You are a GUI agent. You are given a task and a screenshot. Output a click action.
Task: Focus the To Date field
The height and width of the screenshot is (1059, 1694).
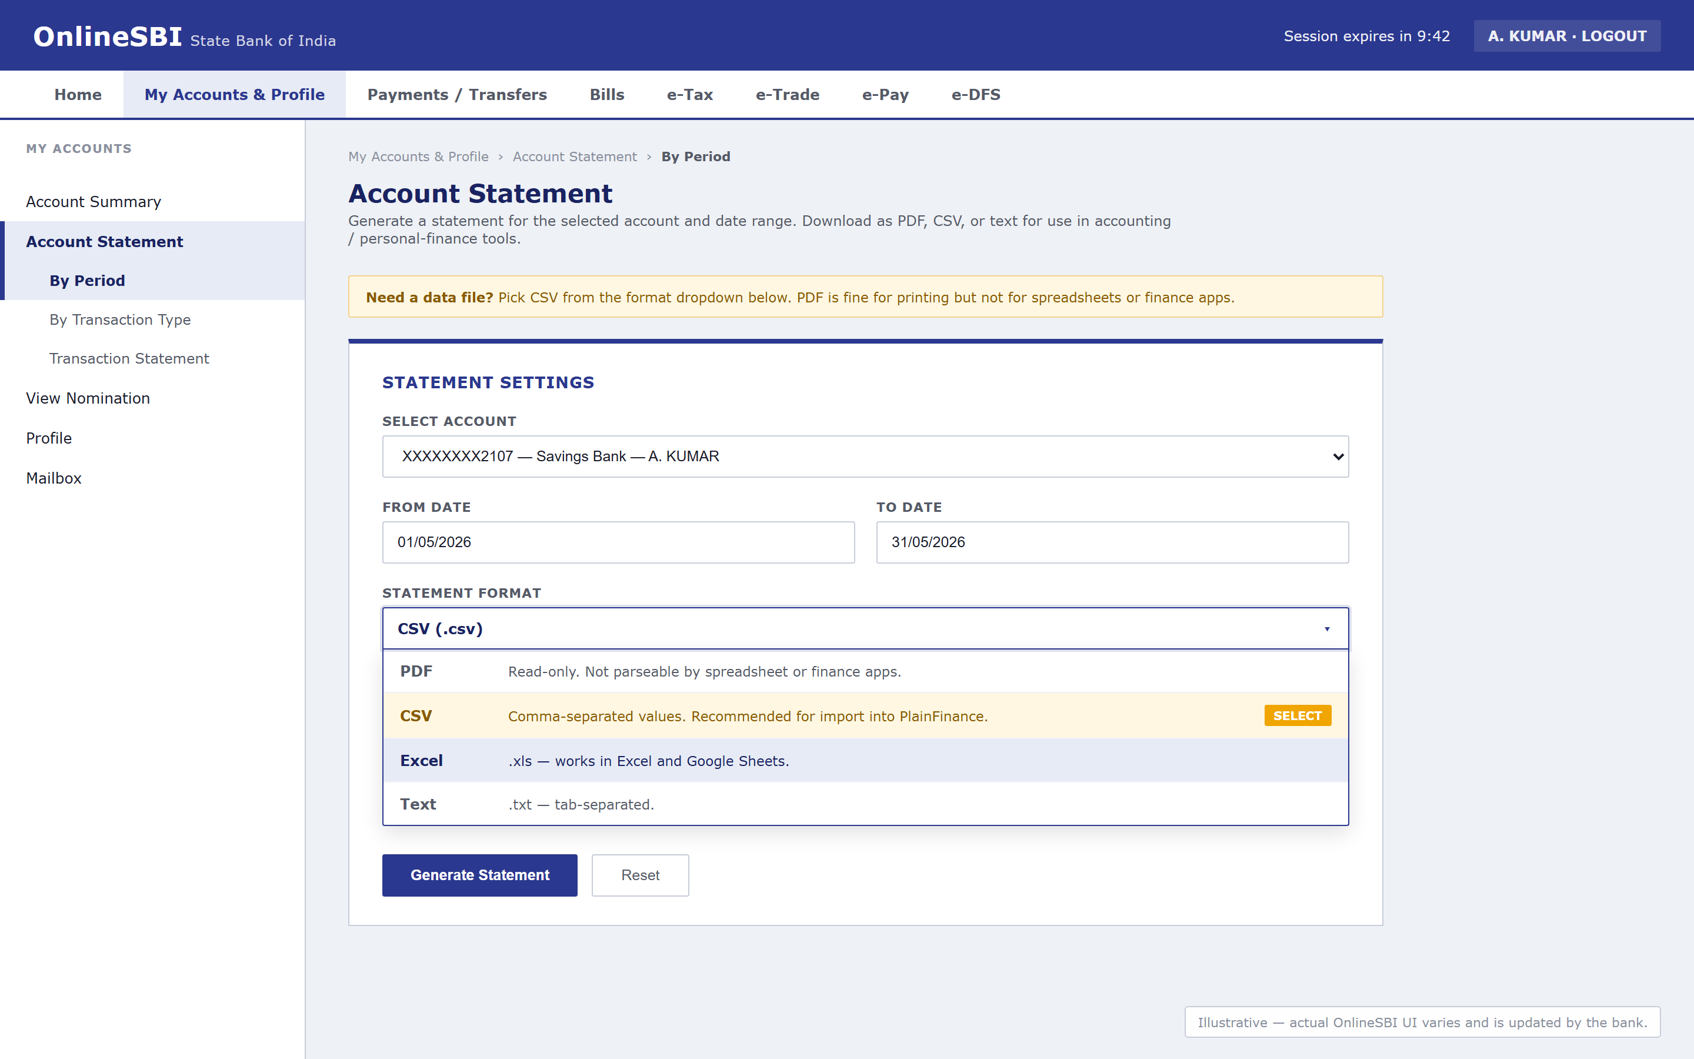tap(1112, 542)
